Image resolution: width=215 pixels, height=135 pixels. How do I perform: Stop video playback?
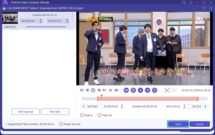110,90
